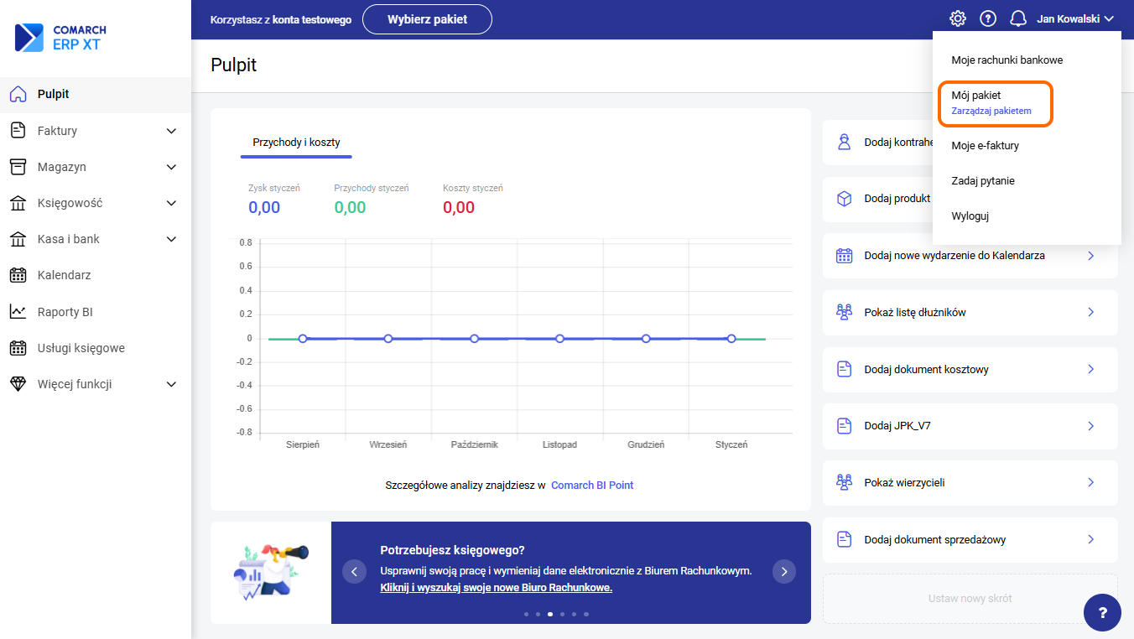Click the floating help bubble icon

(x=1102, y=612)
